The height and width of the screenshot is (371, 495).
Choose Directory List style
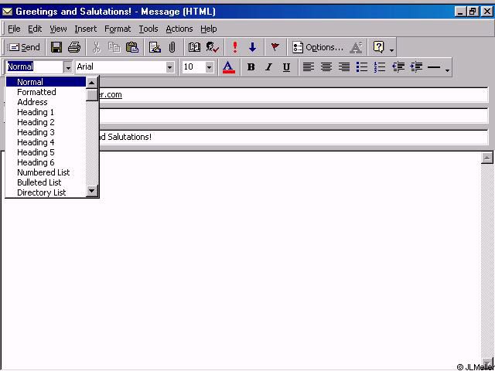[x=46, y=192]
